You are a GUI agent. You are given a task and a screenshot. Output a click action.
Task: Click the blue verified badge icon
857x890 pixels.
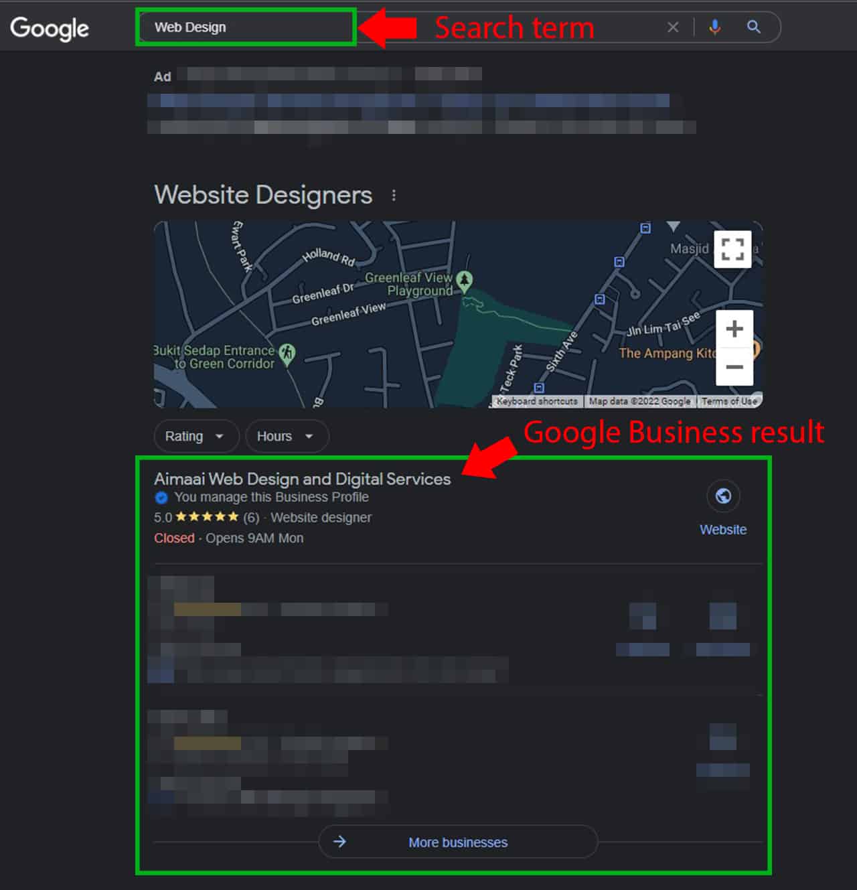(161, 498)
